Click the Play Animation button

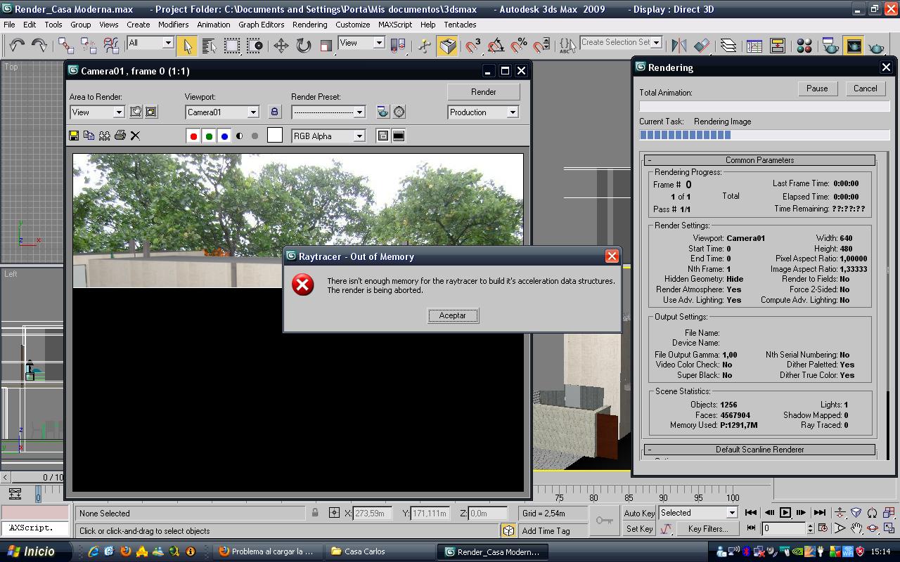tap(785, 513)
